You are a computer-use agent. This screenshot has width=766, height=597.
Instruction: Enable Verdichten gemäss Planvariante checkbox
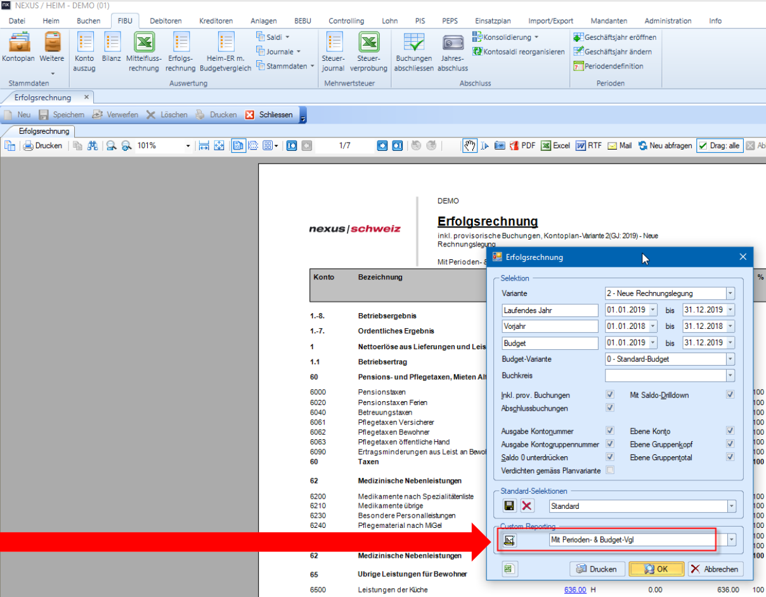(610, 470)
